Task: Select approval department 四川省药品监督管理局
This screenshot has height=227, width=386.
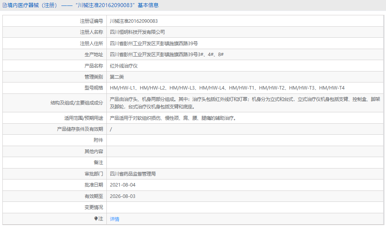Action: [133, 174]
